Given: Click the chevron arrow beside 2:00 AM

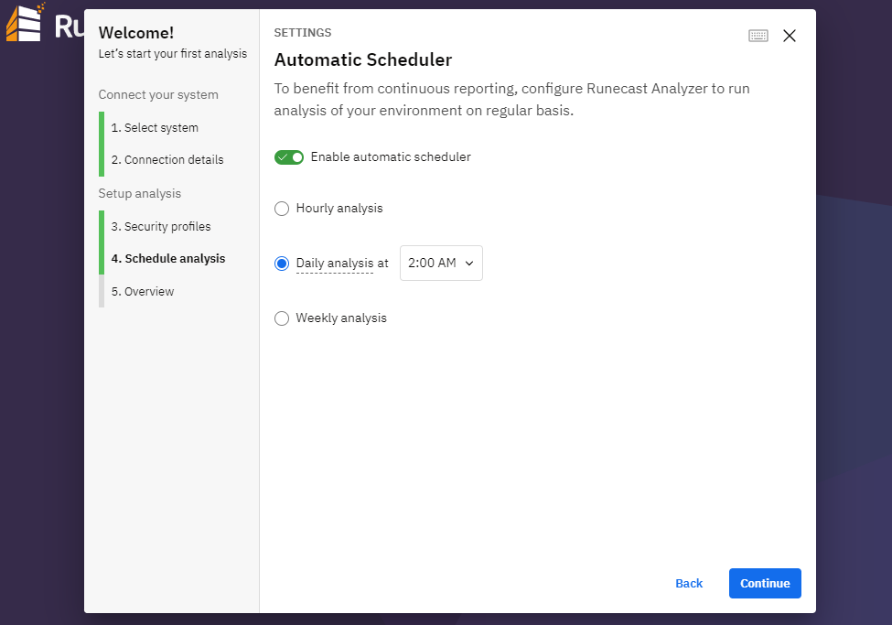Looking at the screenshot, I should [x=469, y=263].
